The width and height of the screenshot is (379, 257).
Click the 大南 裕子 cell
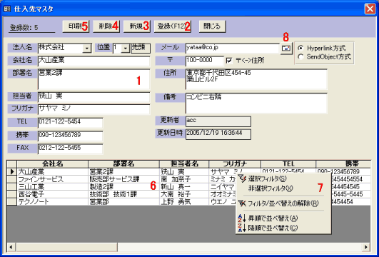click(184, 194)
